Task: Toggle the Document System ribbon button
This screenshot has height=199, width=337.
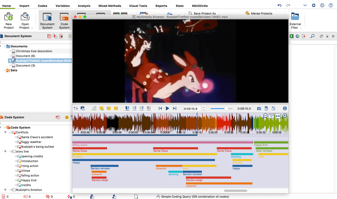Action: 47,20
